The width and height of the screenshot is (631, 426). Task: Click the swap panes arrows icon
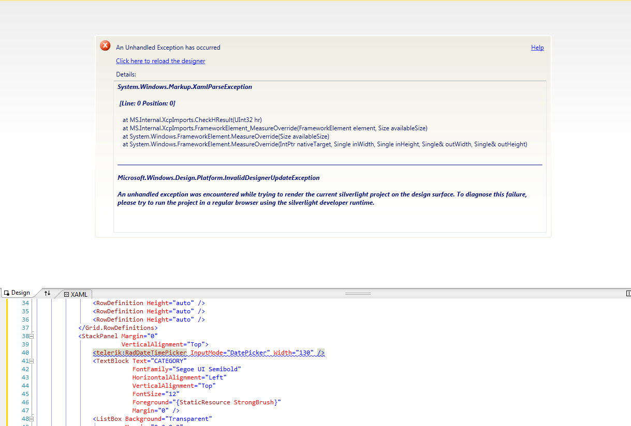coord(47,293)
